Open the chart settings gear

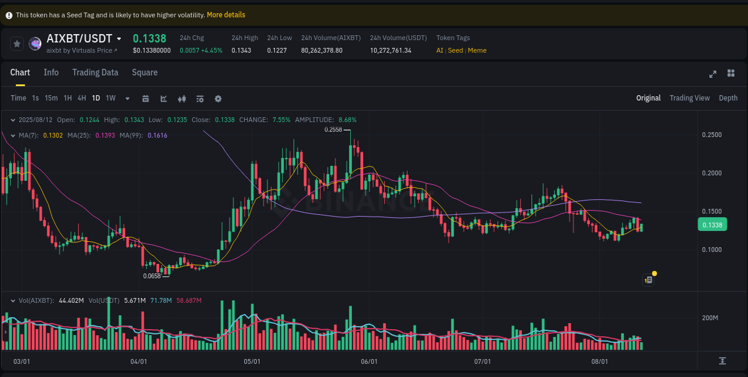click(x=218, y=98)
